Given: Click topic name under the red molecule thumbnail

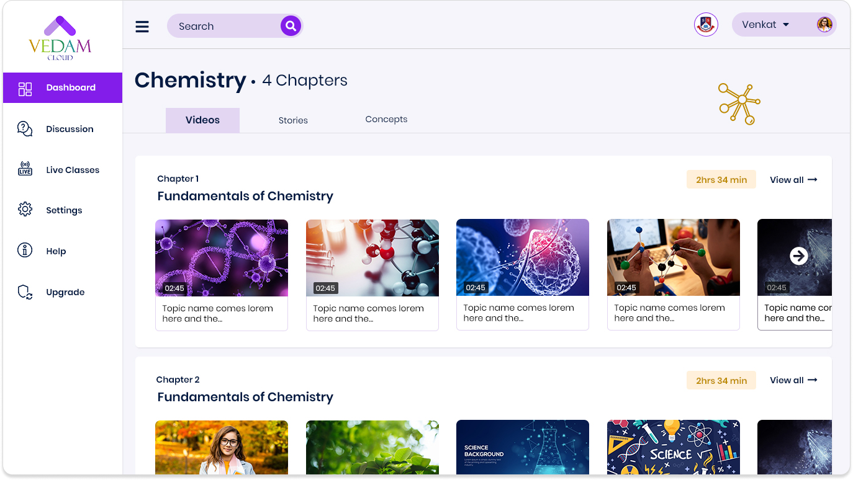Looking at the screenshot, I should 368,314.
